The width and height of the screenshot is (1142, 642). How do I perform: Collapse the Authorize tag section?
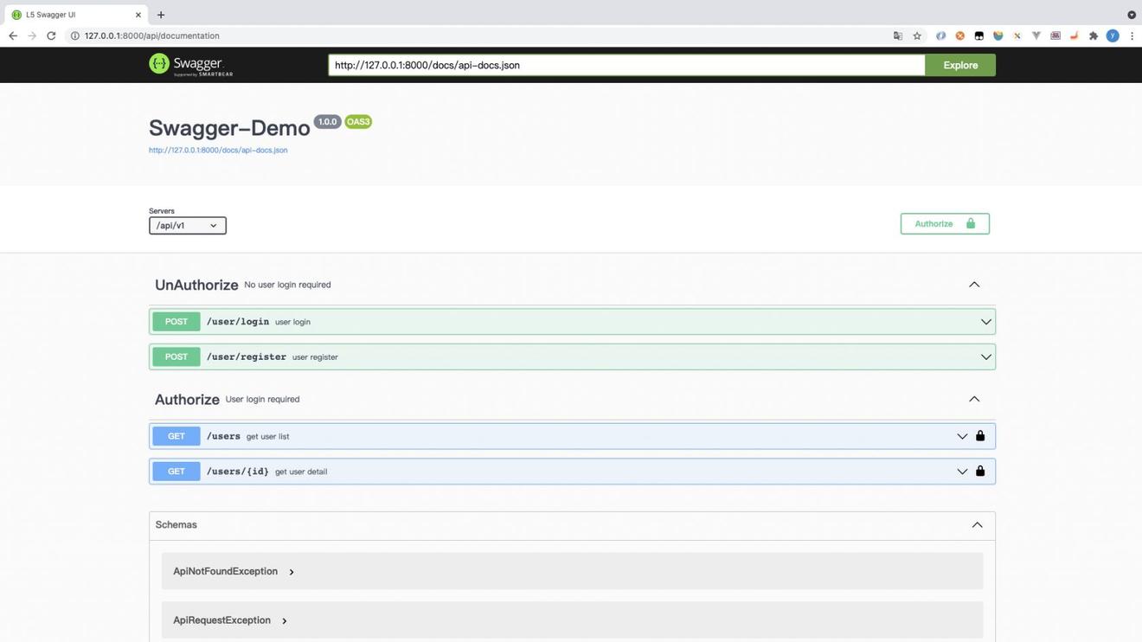974,399
